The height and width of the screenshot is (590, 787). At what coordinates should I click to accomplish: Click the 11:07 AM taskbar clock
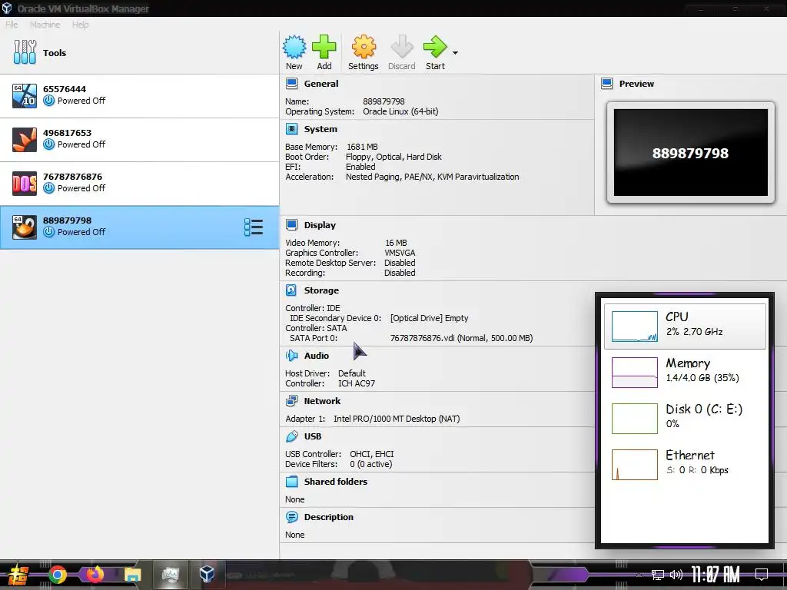click(x=716, y=575)
